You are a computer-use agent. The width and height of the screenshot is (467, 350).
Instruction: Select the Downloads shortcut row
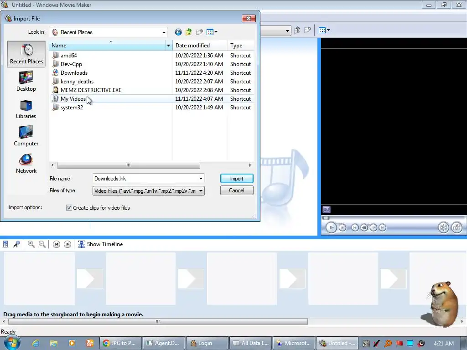tap(152, 73)
